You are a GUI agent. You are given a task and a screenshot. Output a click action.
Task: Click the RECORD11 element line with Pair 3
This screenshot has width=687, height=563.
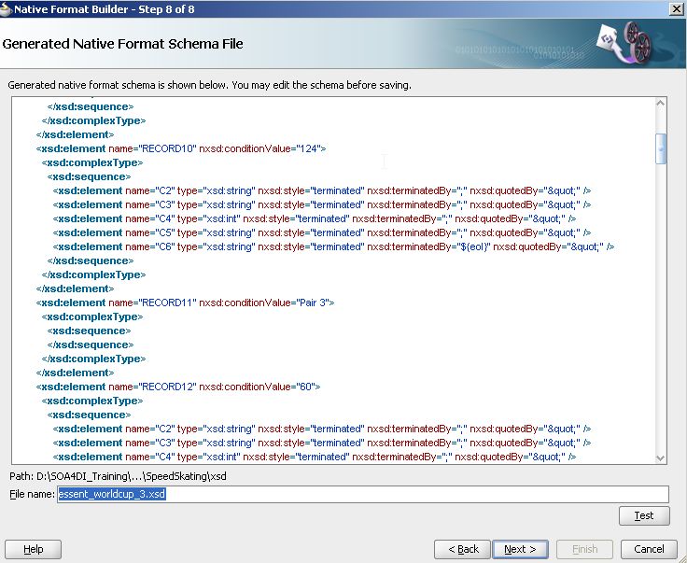click(x=185, y=303)
